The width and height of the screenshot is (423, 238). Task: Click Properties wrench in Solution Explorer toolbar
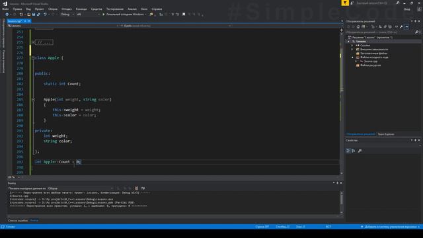(x=401, y=26)
